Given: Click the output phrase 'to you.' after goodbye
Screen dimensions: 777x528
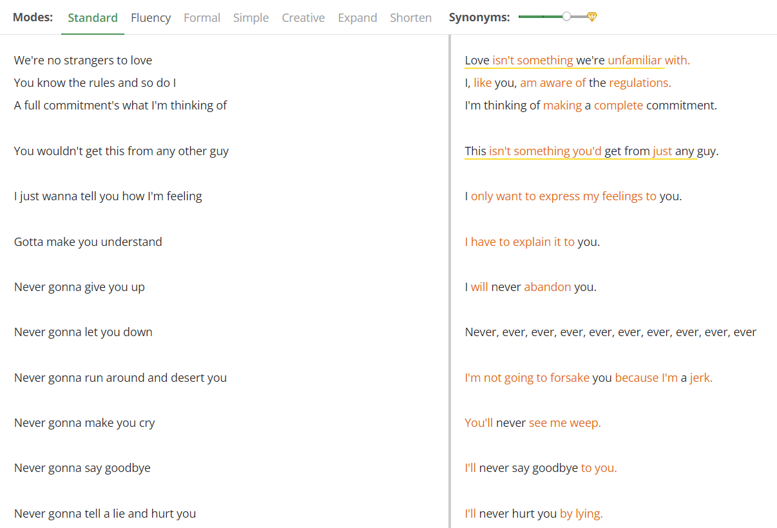Looking at the screenshot, I should (x=599, y=468).
